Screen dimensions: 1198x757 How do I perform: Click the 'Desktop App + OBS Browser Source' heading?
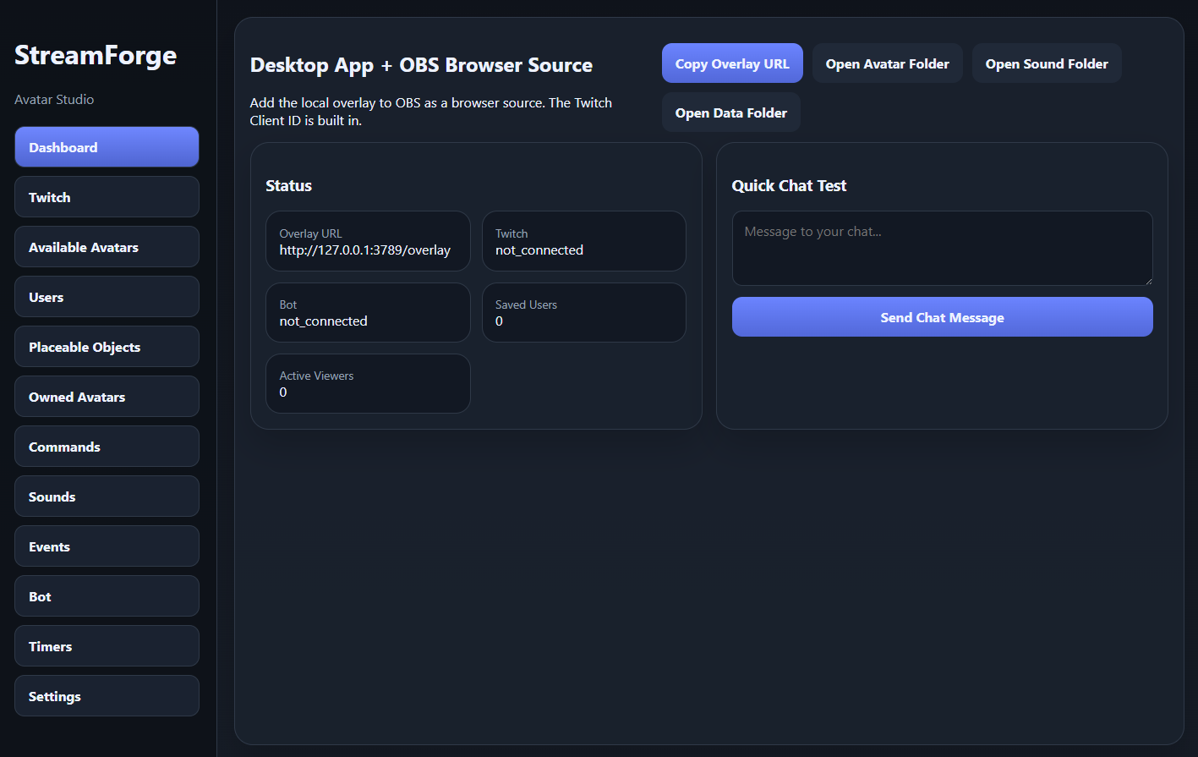pos(421,65)
